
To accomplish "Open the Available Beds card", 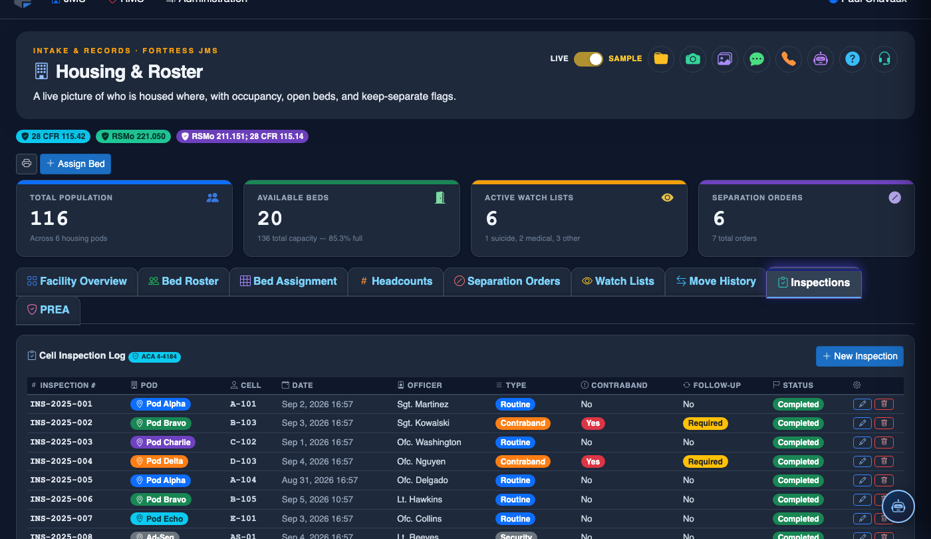I will [x=352, y=218].
